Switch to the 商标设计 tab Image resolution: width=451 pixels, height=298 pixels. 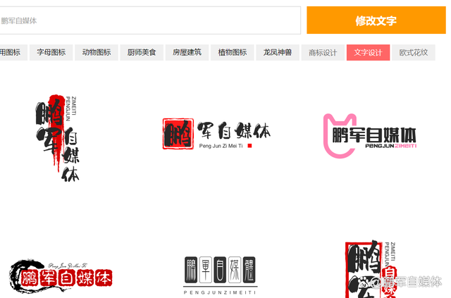(x=322, y=53)
